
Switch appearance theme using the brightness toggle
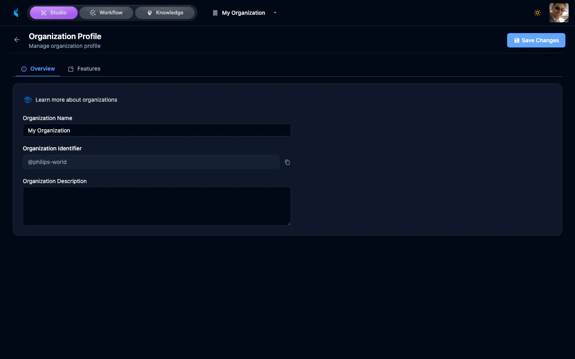tap(537, 13)
